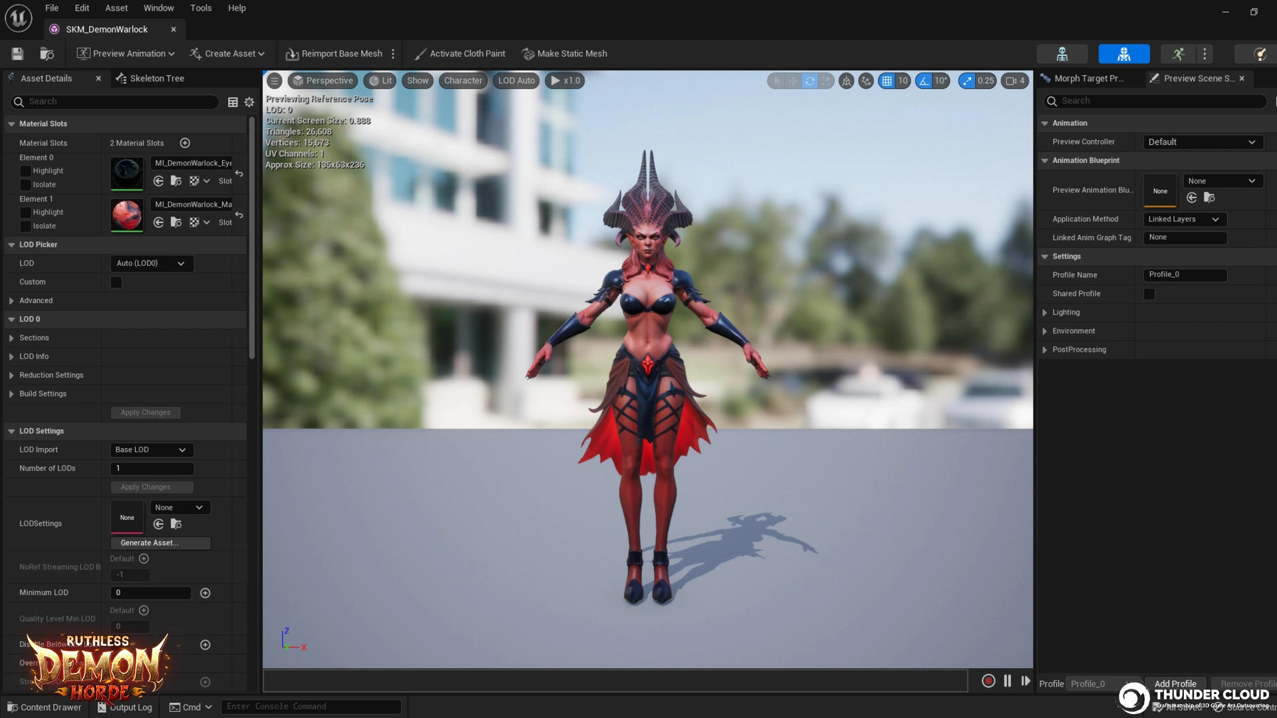Enable Highlight for Element 1
The width and height of the screenshot is (1277, 718).
click(25, 212)
